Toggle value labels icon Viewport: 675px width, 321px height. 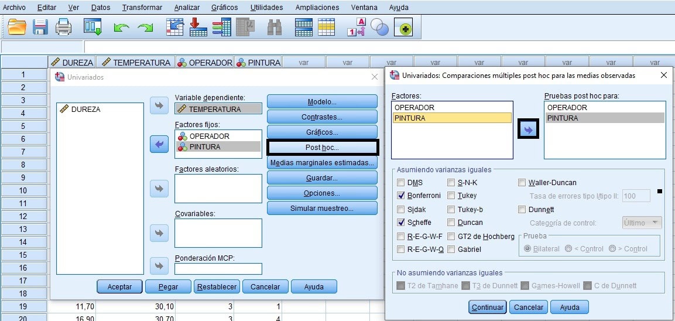point(356,28)
